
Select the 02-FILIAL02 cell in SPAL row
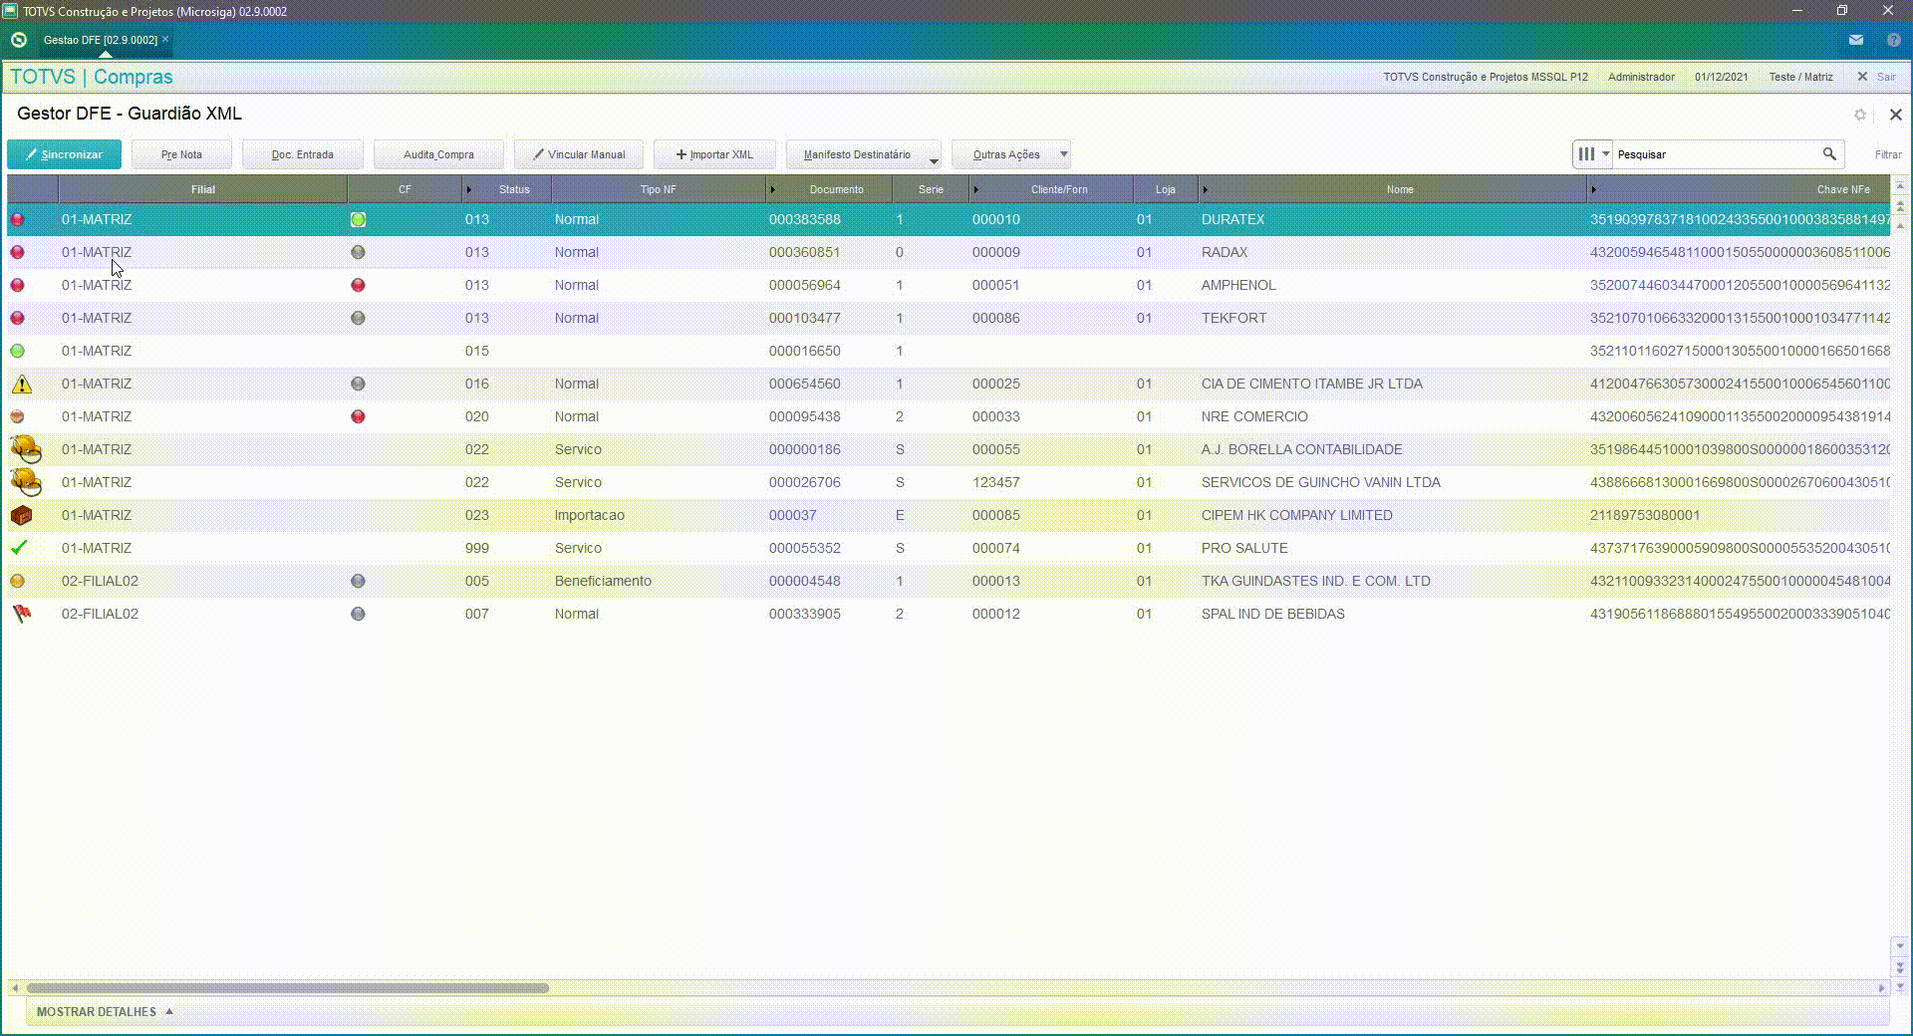click(x=100, y=614)
